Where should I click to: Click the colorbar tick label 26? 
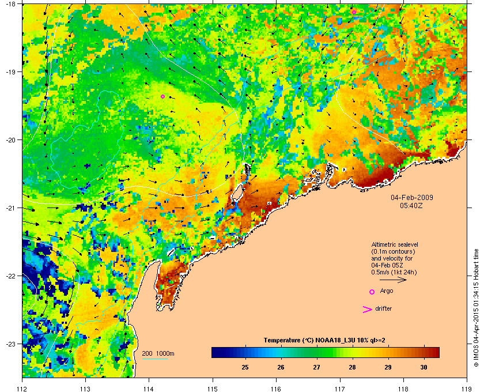coord(281,367)
